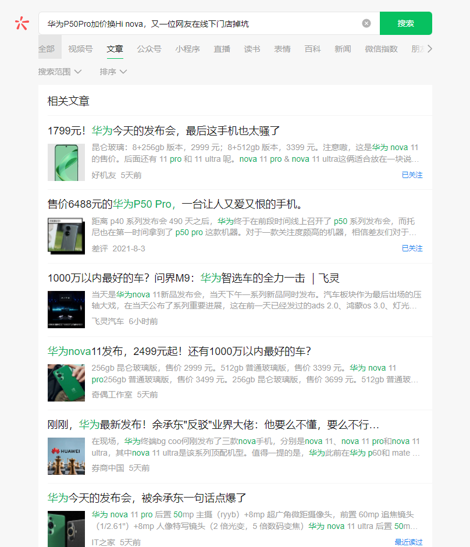Open article 刚刚，华为最新发布！余承东
Viewport: 470px width, 547px height.
coord(213,425)
